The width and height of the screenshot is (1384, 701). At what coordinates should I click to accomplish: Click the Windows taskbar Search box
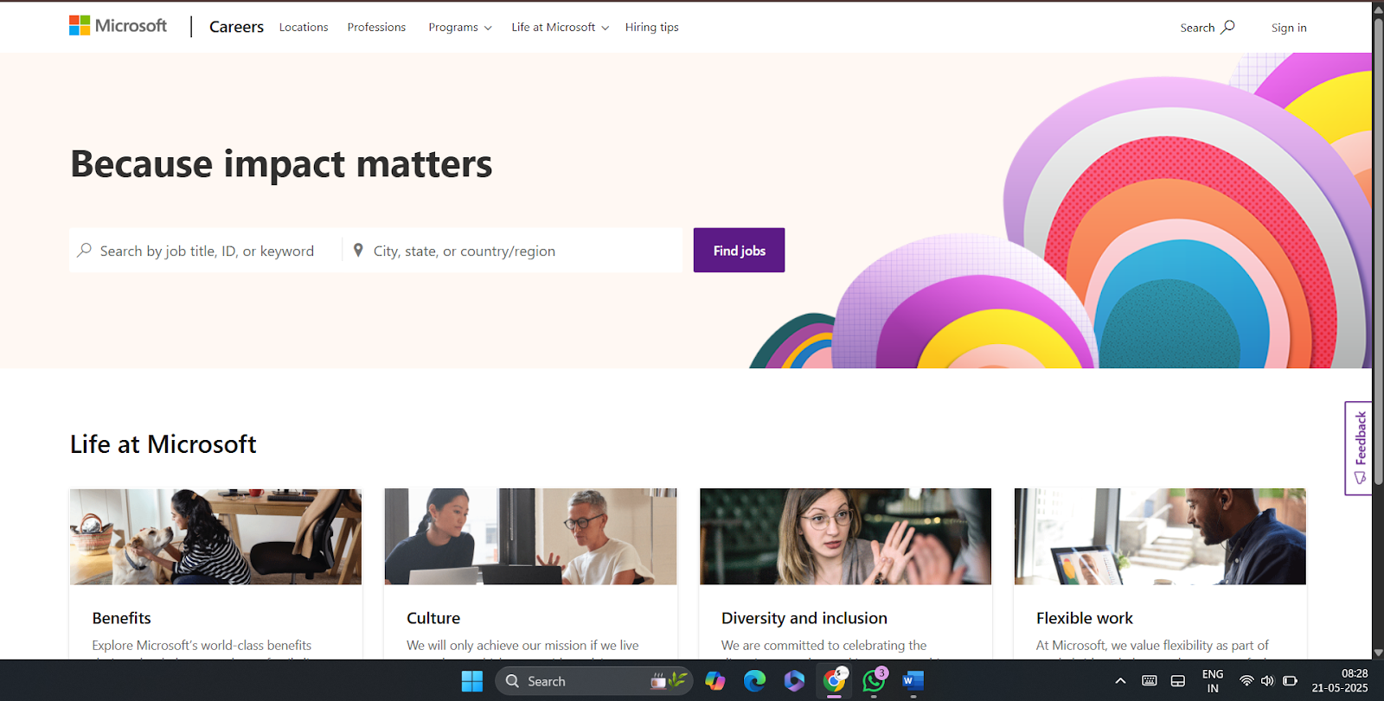pos(594,681)
